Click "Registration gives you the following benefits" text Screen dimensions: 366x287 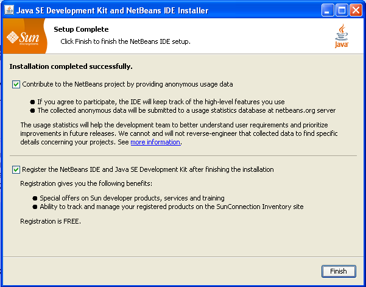pyautogui.click(x=87, y=183)
